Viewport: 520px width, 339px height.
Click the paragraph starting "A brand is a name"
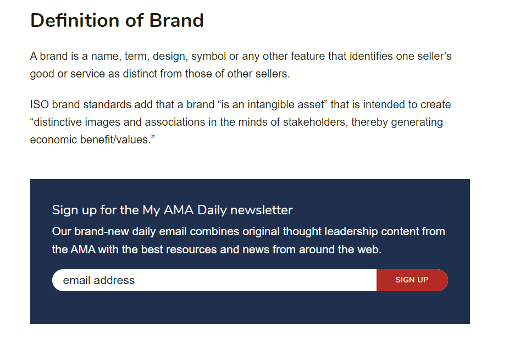point(241,65)
